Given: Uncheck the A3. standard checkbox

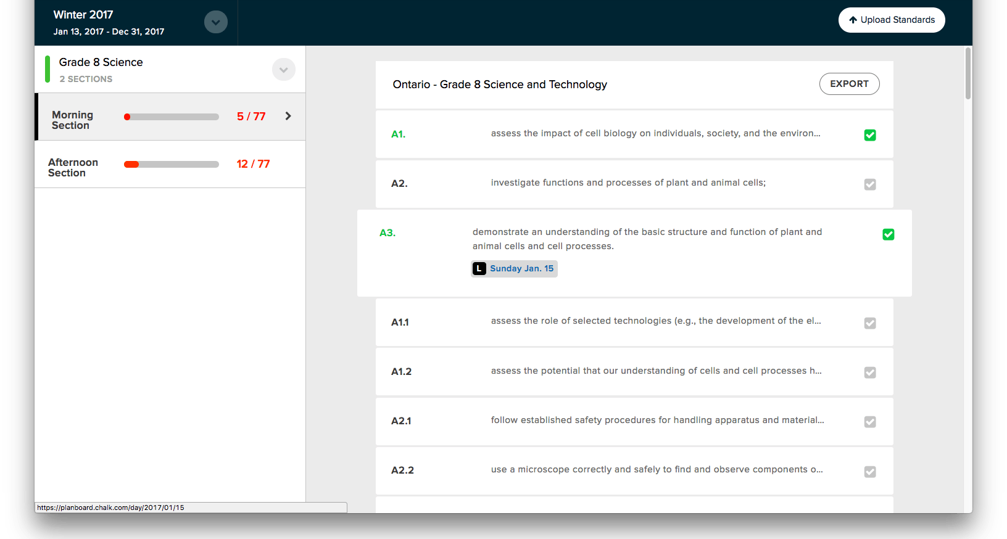Looking at the screenshot, I should (889, 234).
